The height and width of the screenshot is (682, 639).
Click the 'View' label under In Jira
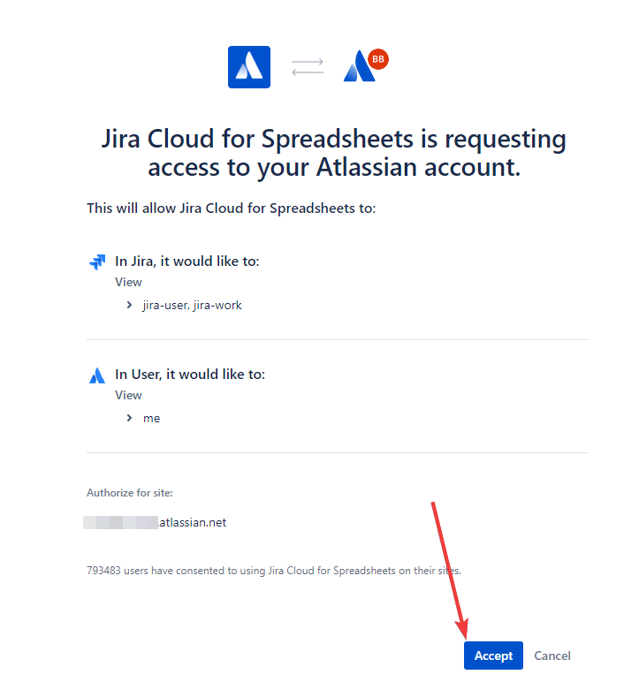click(x=128, y=282)
